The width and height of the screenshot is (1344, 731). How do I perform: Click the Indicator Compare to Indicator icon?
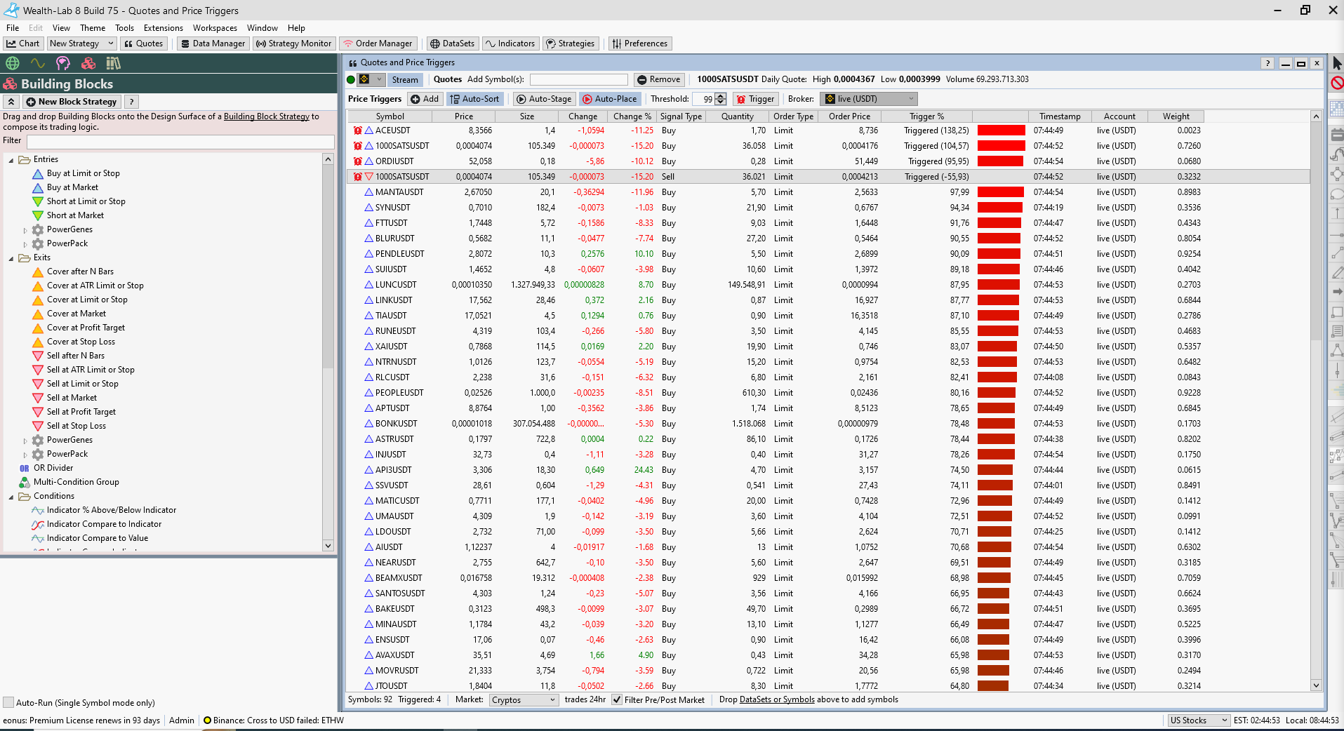38,524
